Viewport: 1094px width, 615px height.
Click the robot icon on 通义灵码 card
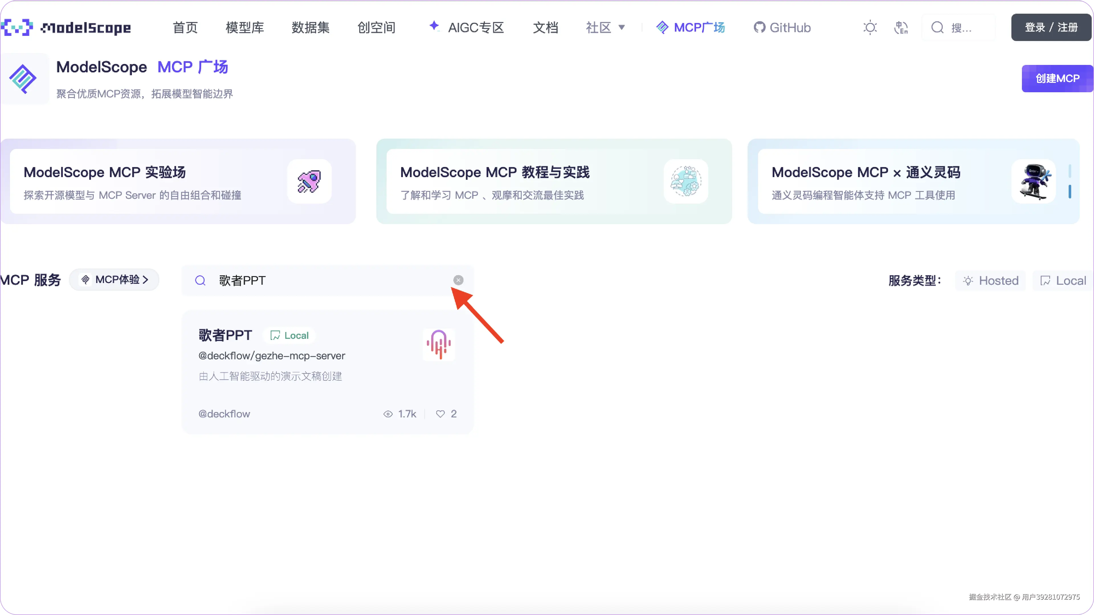click(1034, 182)
